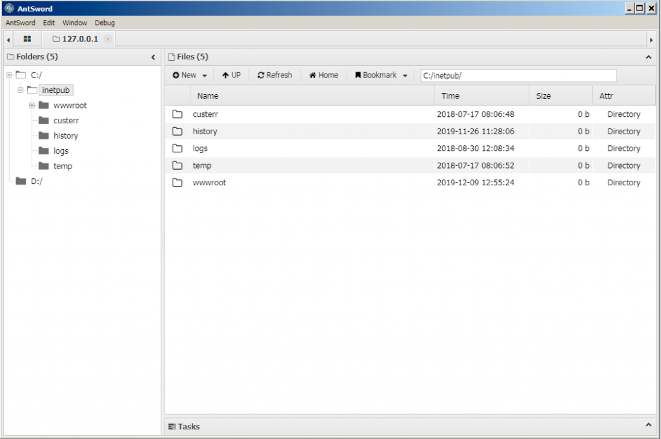661x439 pixels.
Task: Click the logs tree folder icon
Action: coord(44,150)
